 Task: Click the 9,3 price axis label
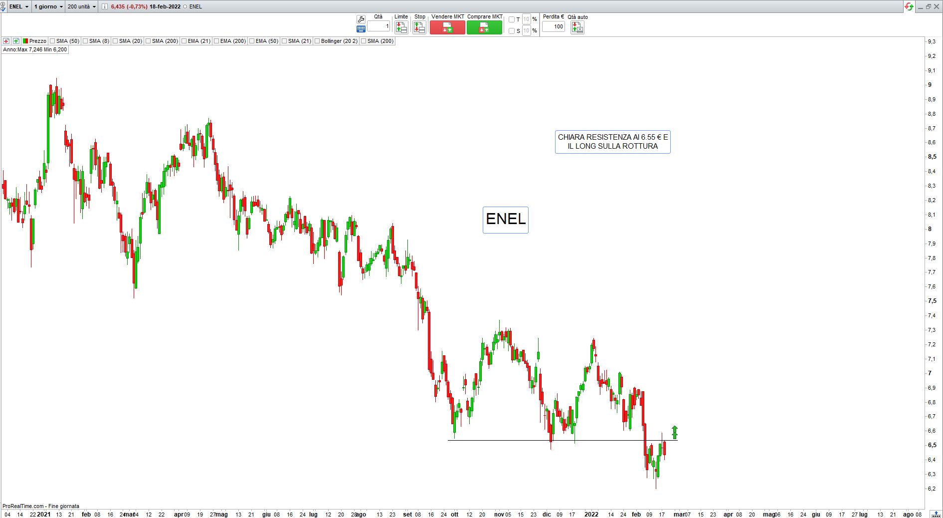932,41
